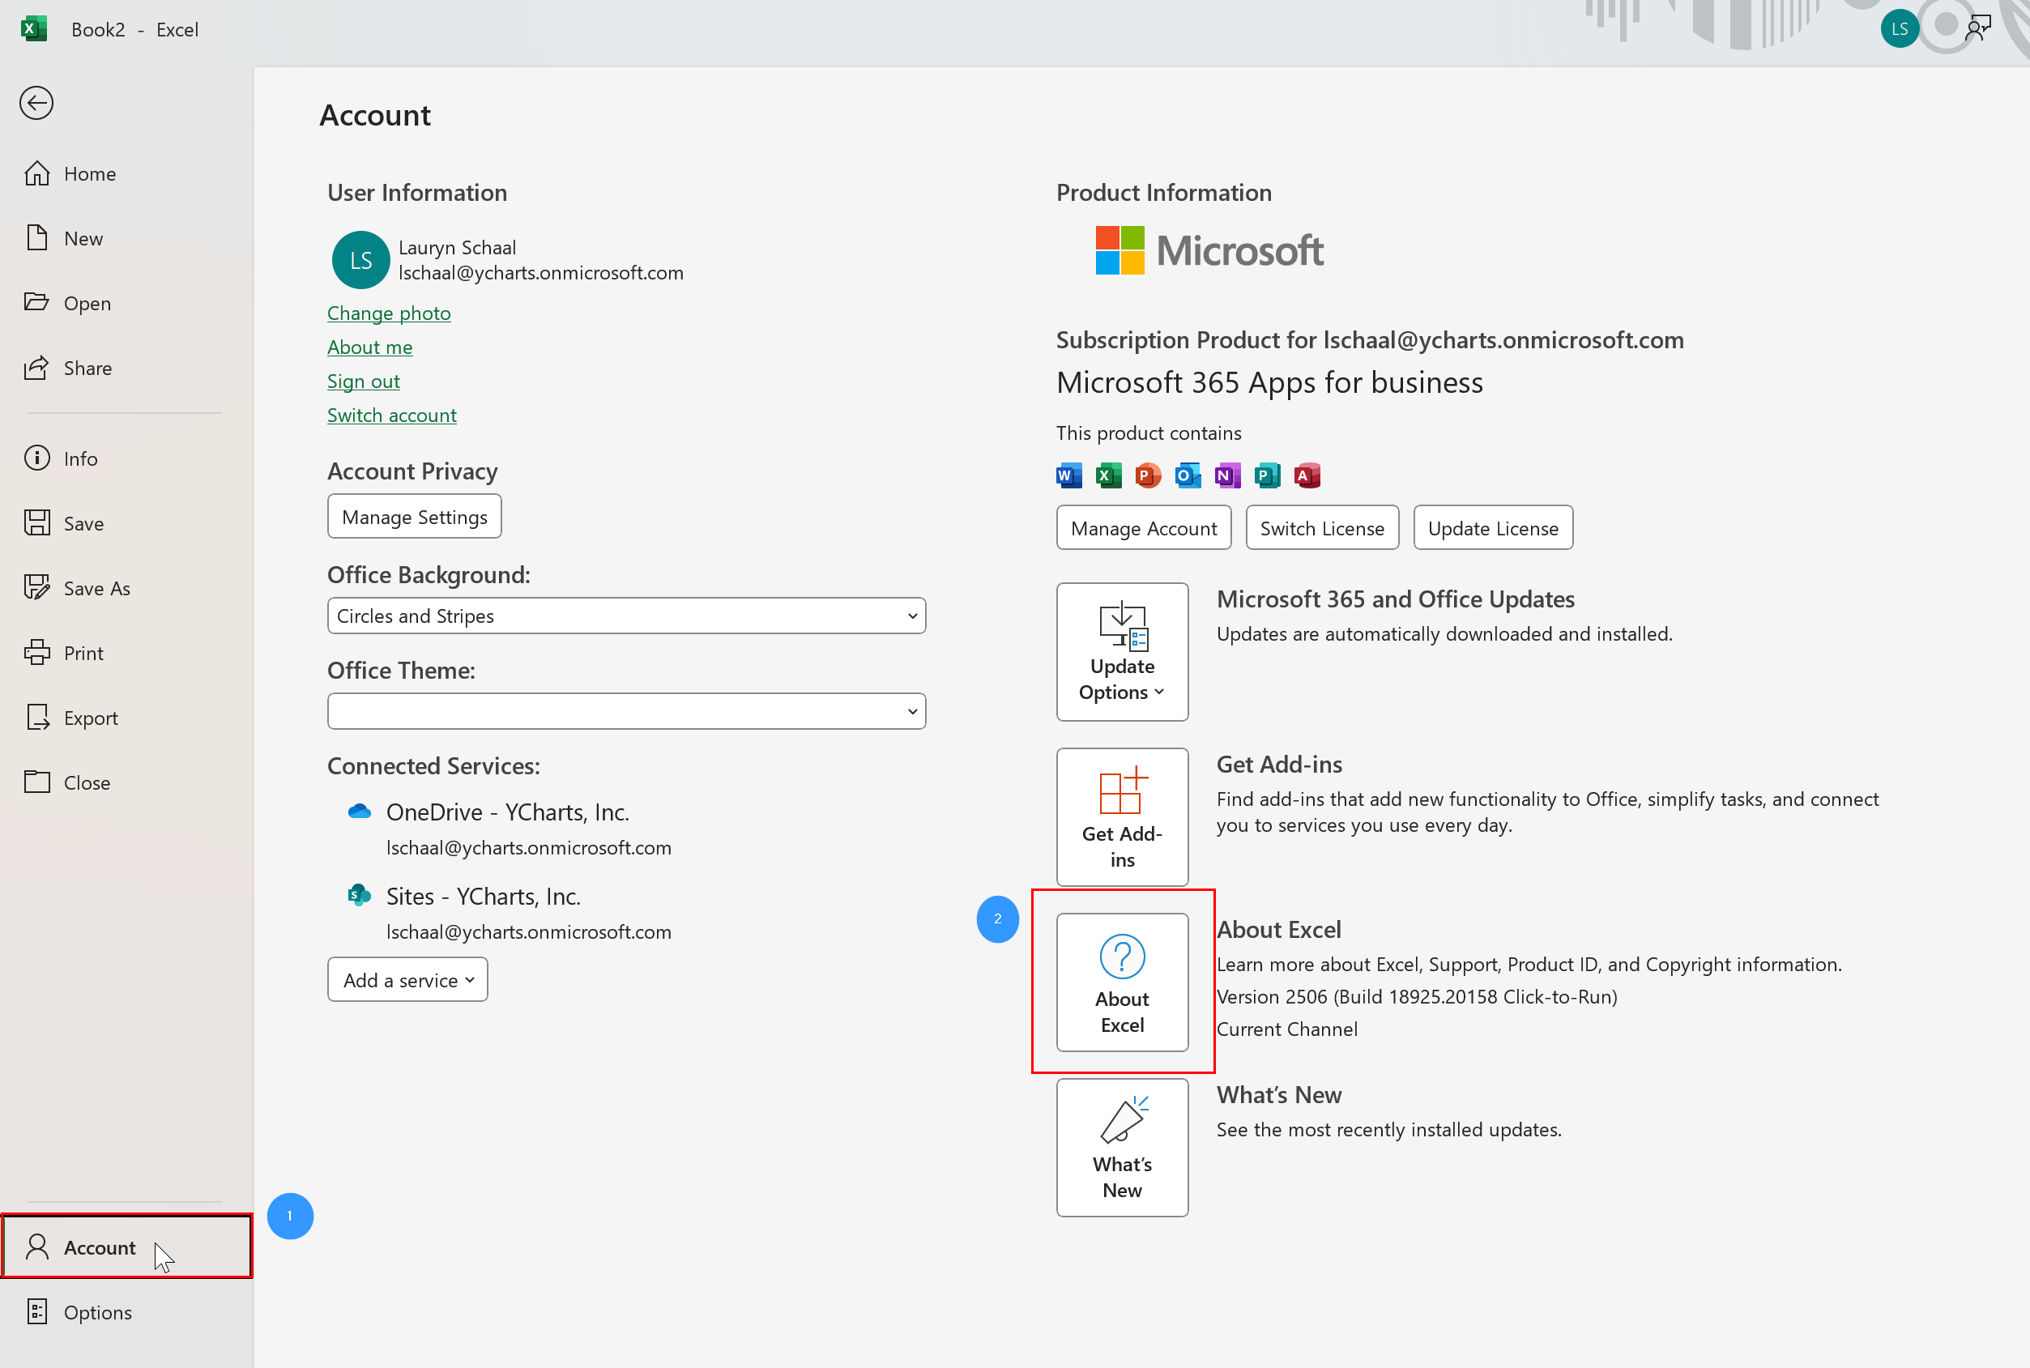Viewport: 2030px width, 1368px height.
Task: Click 'Sites - YCharts, Inc.' service entry
Action: 484,897
